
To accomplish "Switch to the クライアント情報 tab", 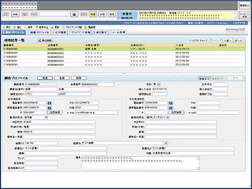I will pyautogui.click(x=79, y=33).
